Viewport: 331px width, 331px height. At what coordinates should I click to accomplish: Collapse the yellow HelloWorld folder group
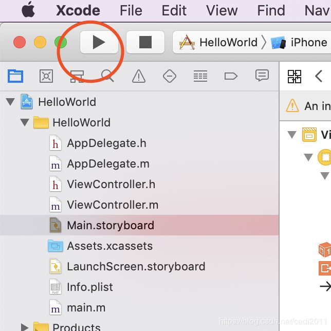(x=25, y=122)
